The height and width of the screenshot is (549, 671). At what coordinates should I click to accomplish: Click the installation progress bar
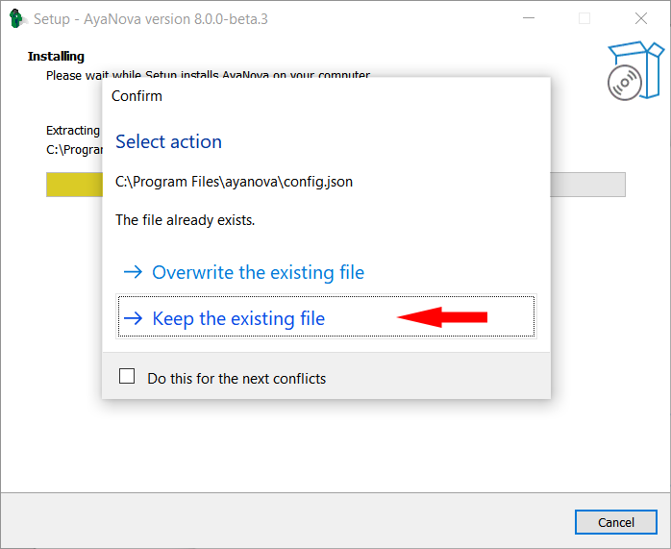click(x=335, y=185)
